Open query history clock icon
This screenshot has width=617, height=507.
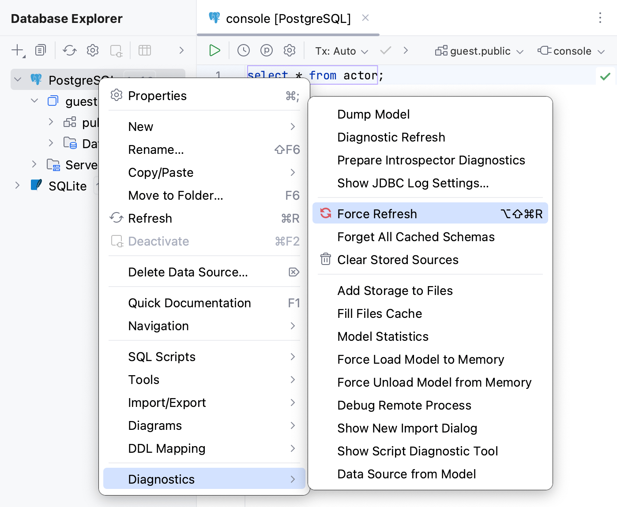(x=243, y=51)
